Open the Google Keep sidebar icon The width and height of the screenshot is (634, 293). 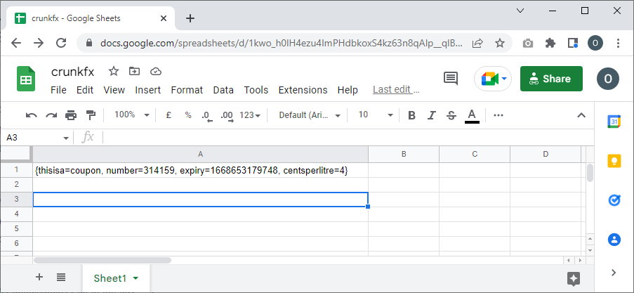[x=614, y=161]
